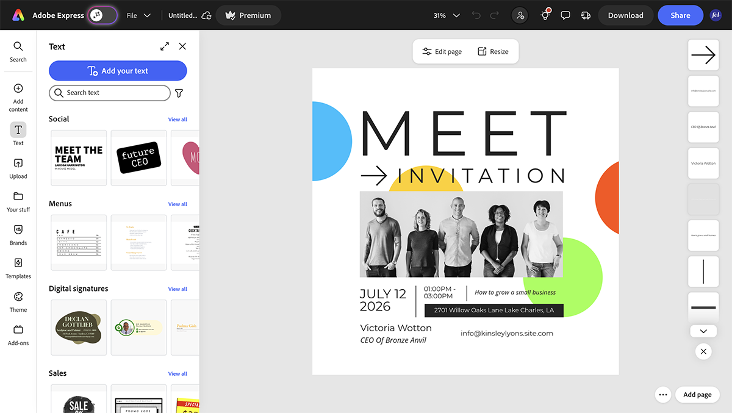The image size is (732, 413).
Task: Open the File menu
Action: [x=138, y=15]
